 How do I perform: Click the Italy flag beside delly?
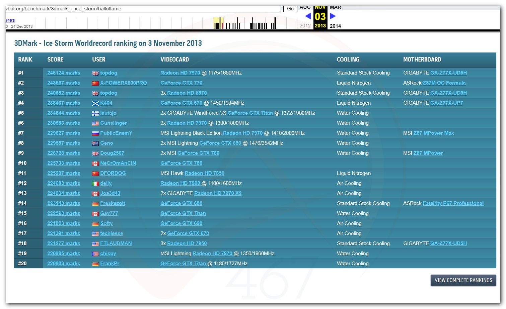pos(95,184)
